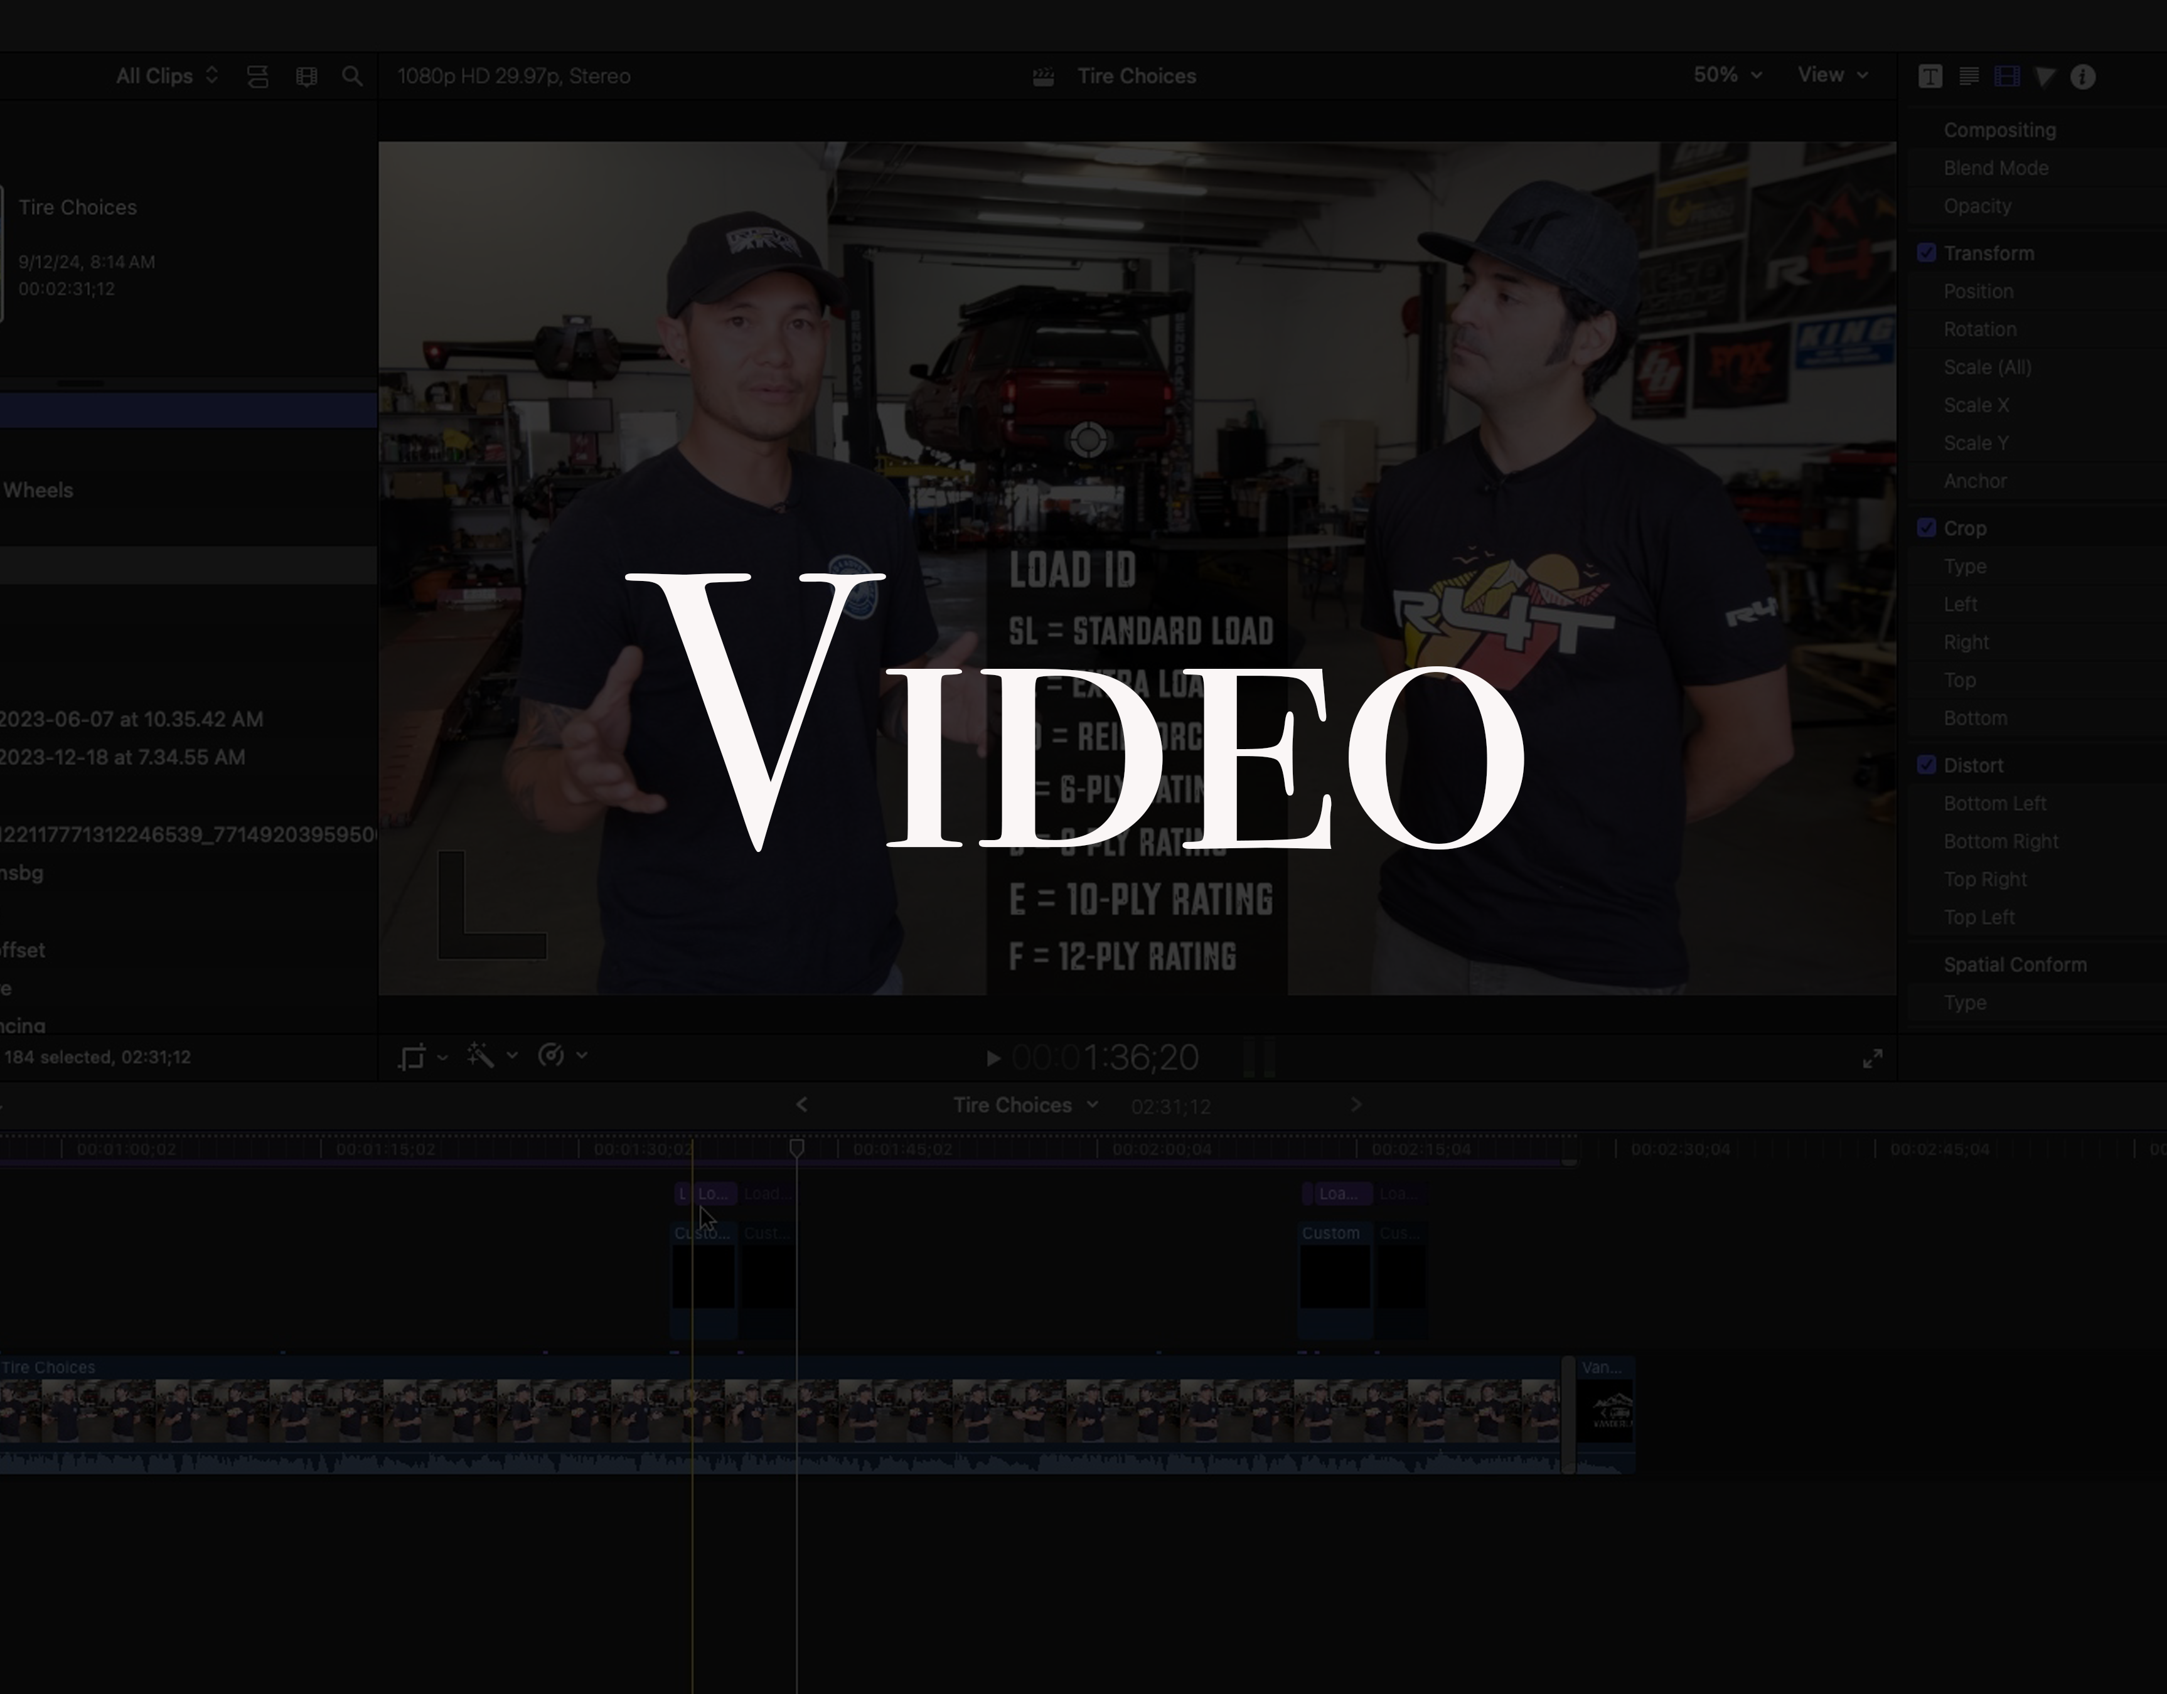Click the clip grouping list icon

click(x=258, y=77)
